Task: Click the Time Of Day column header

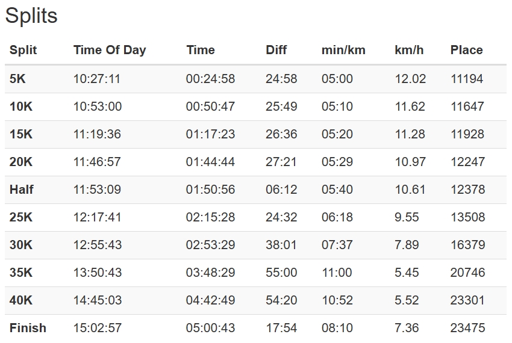Action: [110, 50]
